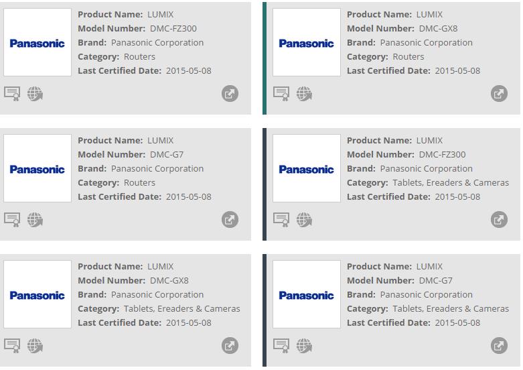Click globe icon on DMC-G7 Routers card
This screenshot has width=523, height=370.
(x=35, y=220)
